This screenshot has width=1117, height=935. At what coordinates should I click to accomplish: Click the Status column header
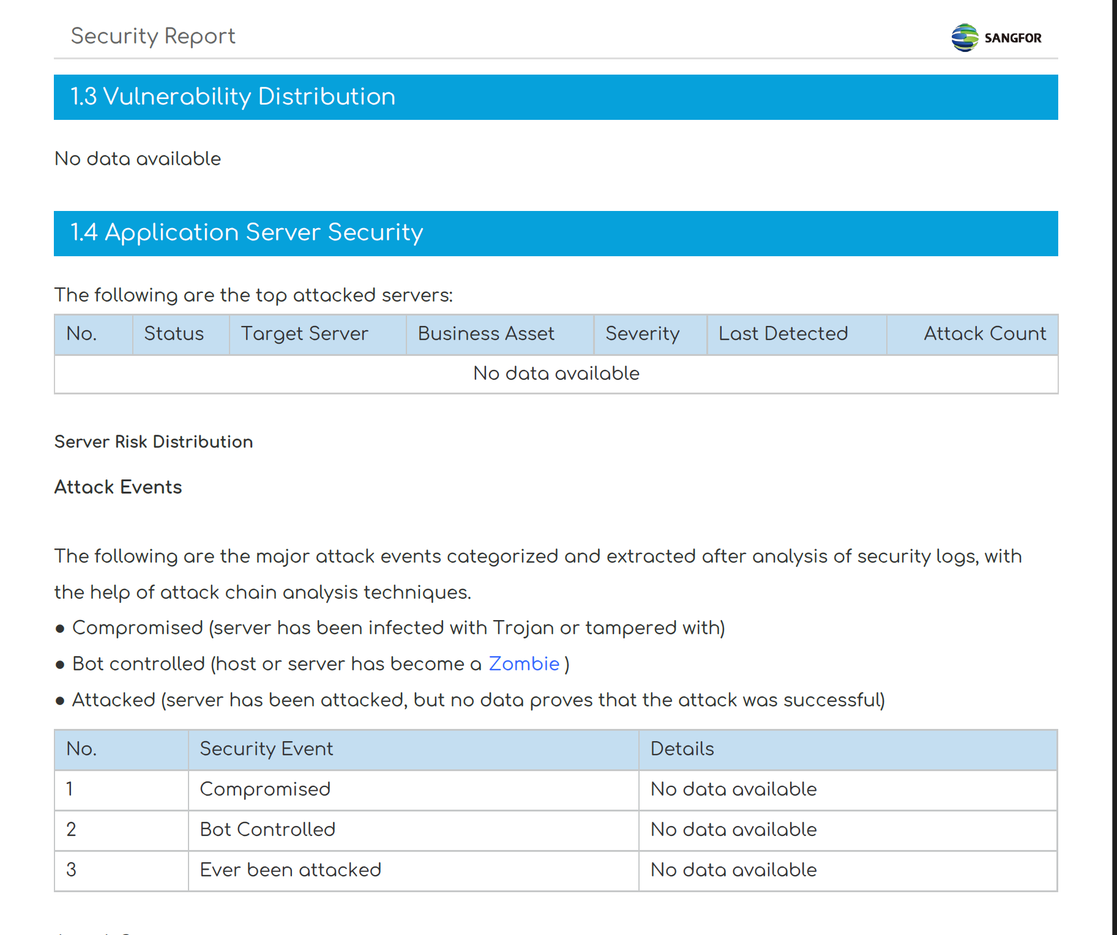(174, 334)
